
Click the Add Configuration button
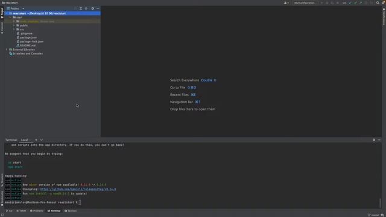pyautogui.click(x=305, y=2)
